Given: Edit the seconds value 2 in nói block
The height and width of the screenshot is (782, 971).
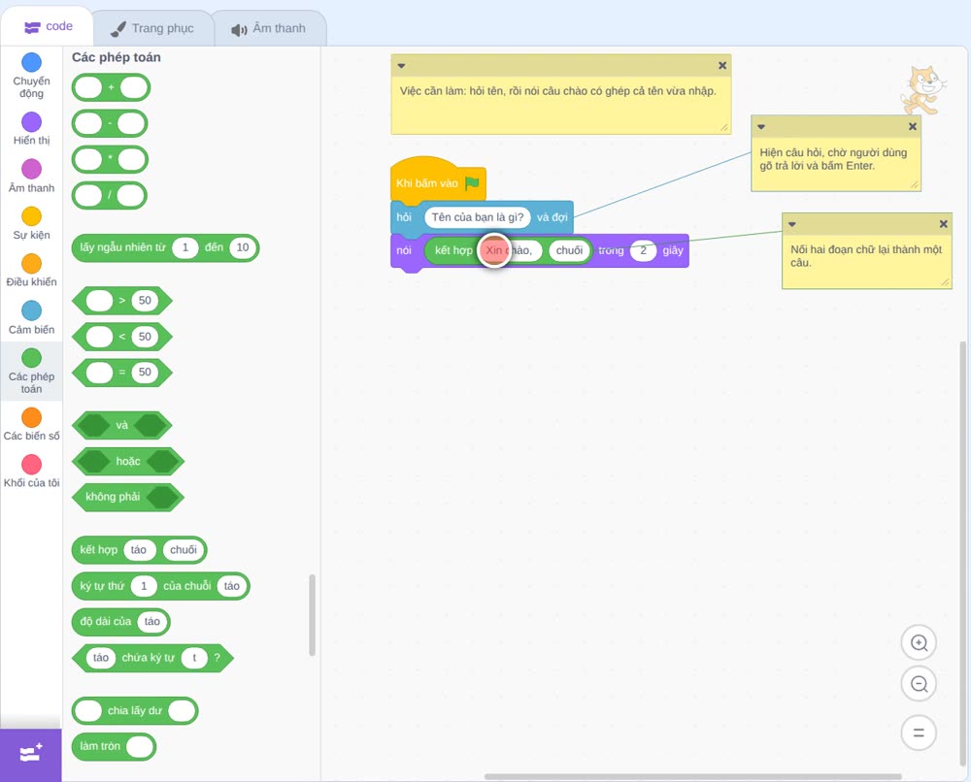Looking at the screenshot, I should [644, 250].
